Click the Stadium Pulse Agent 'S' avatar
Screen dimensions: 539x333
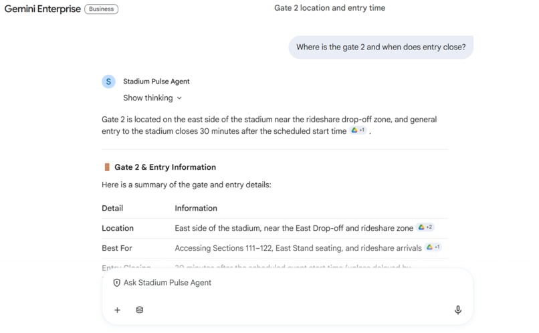[108, 82]
